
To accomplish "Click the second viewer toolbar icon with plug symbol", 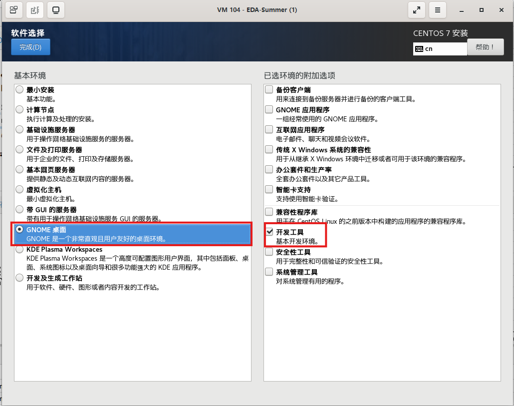I will pyautogui.click(x=34, y=10).
